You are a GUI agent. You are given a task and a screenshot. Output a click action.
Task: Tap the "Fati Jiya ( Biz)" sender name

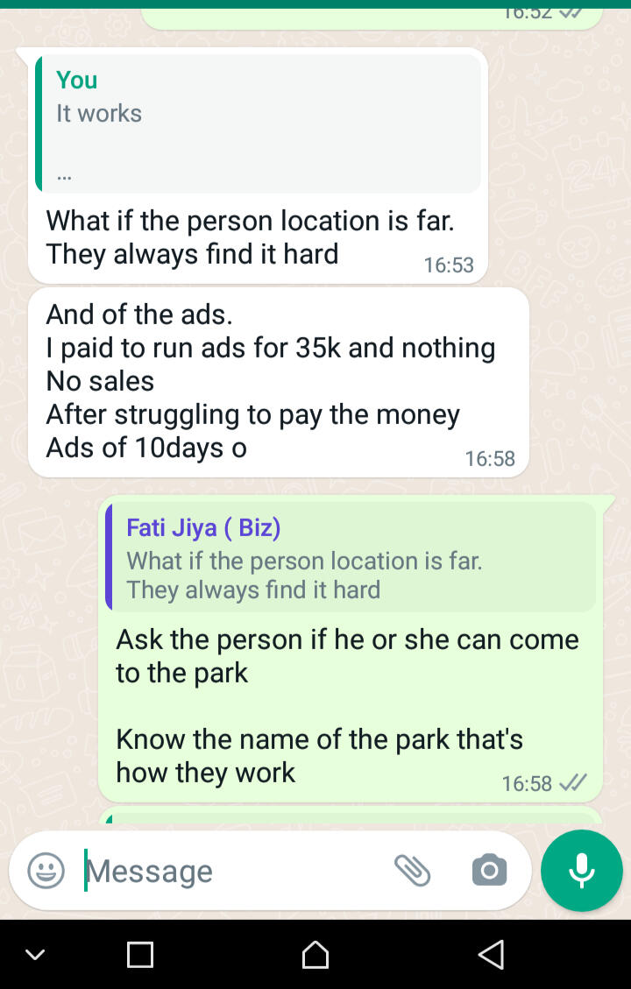coord(203,527)
